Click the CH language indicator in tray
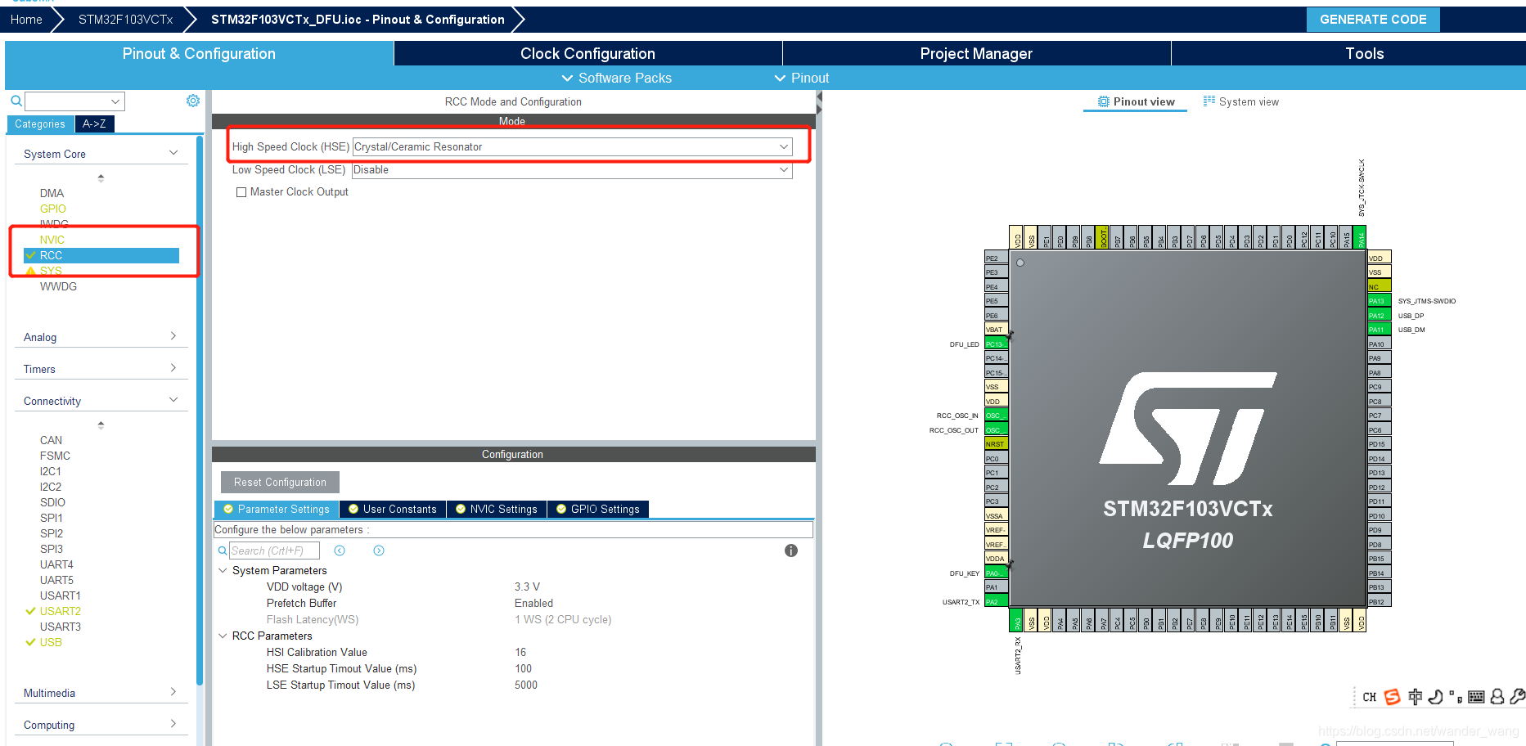Screen dimensions: 1526x746 coord(1370,697)
